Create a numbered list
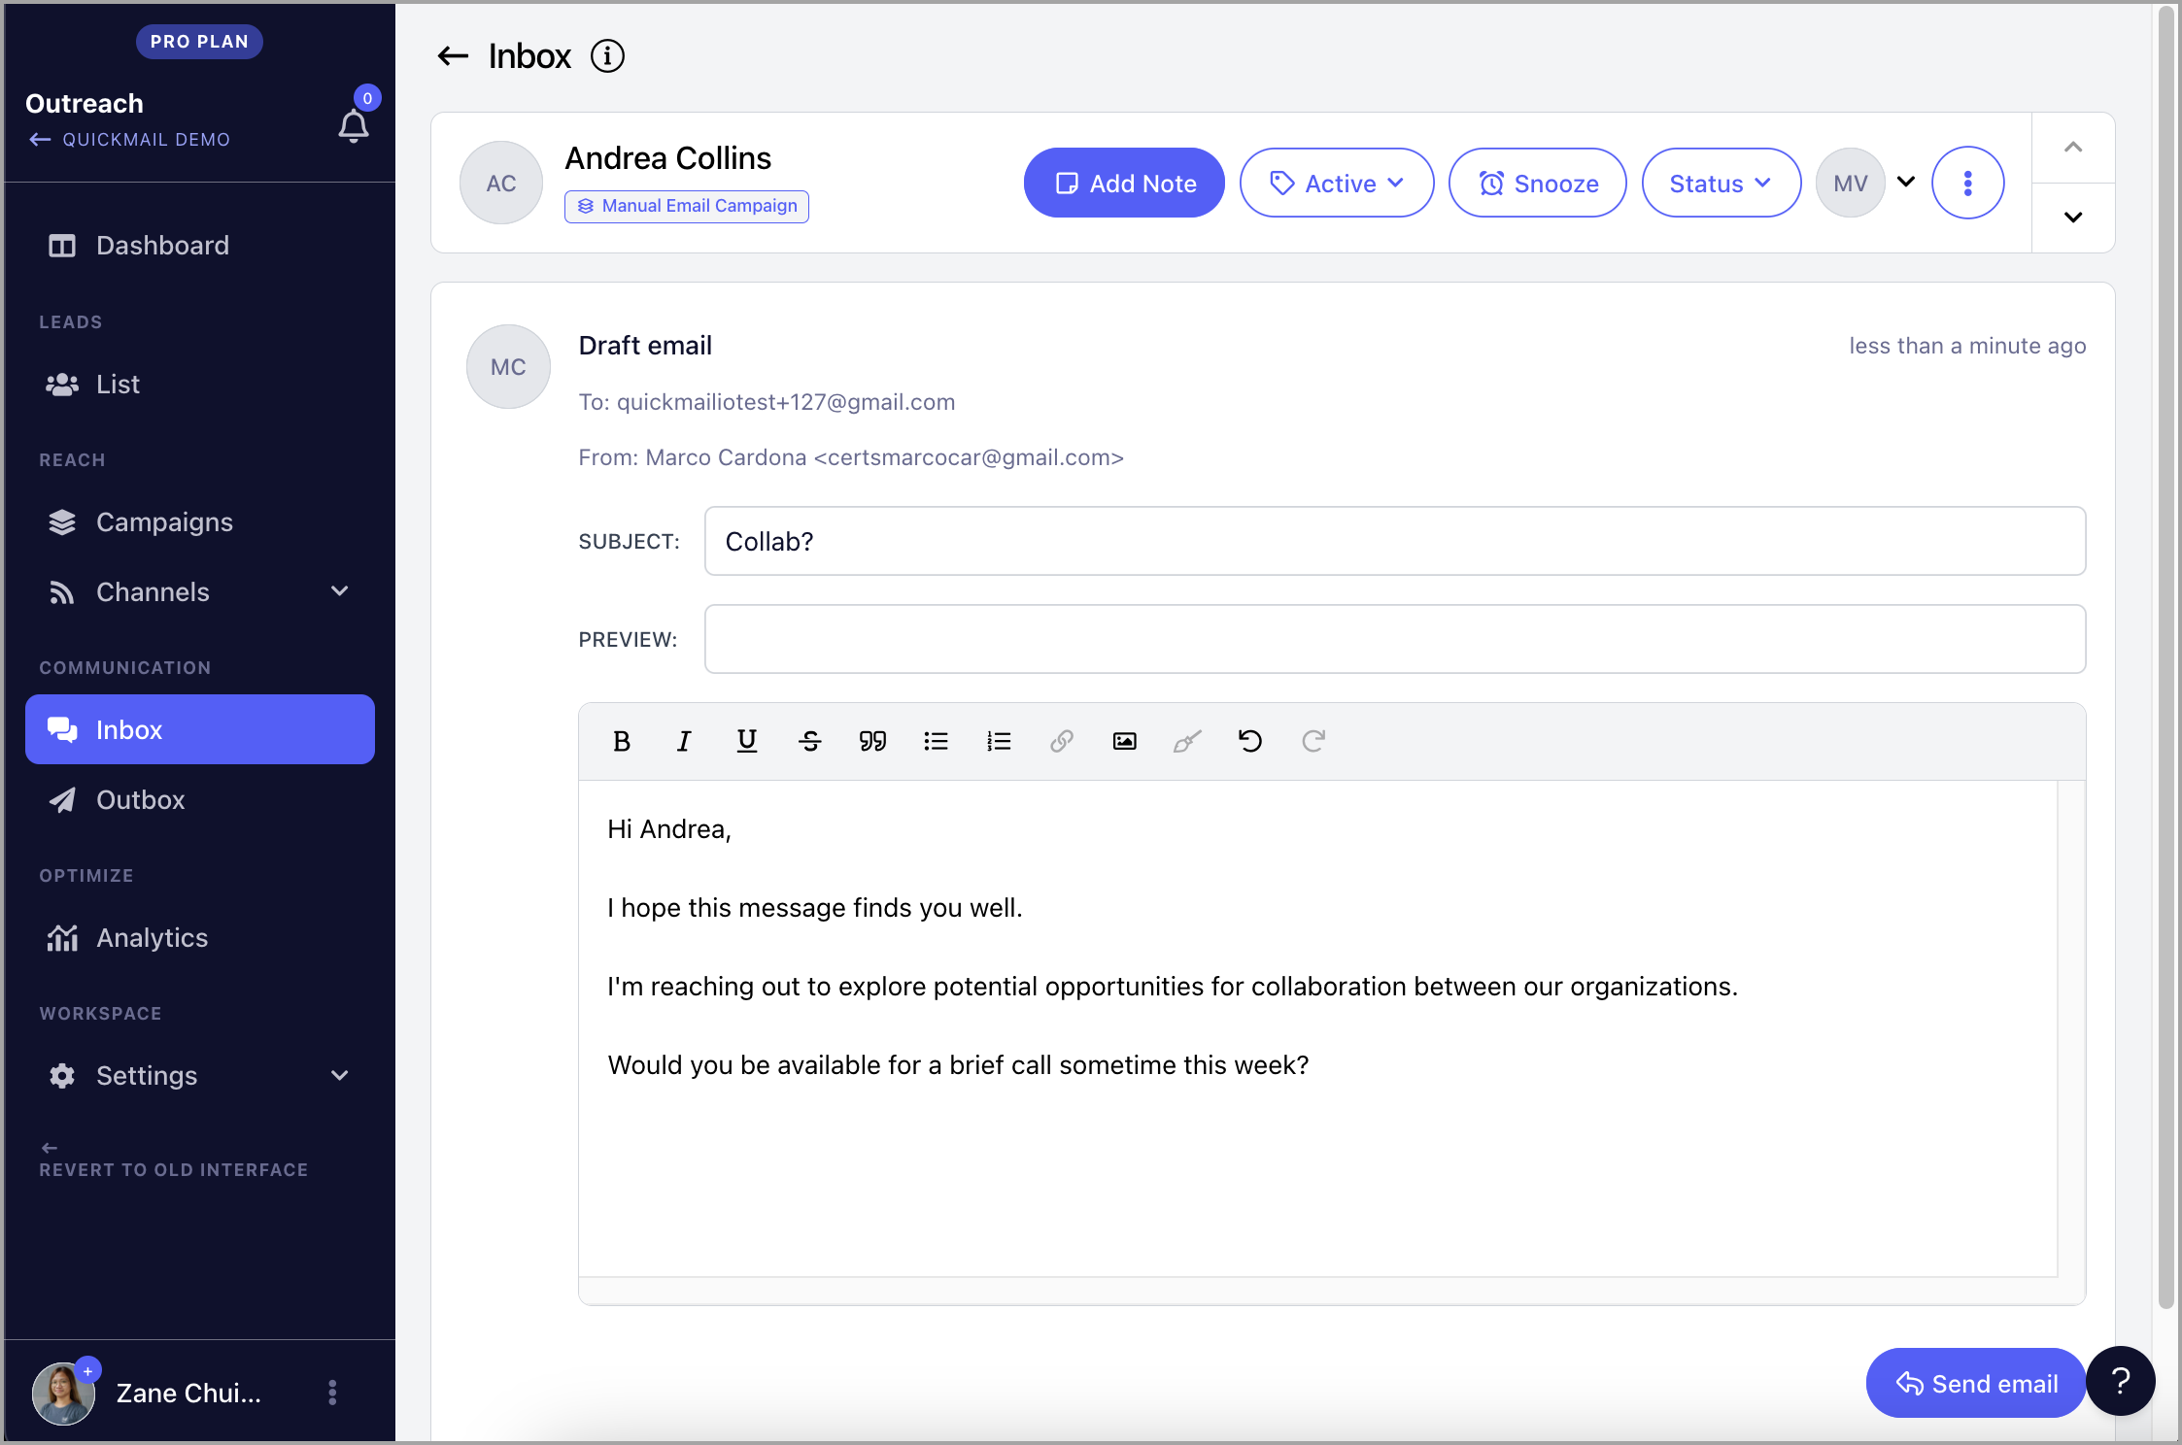The image size is (2182, 1445). 999,742
